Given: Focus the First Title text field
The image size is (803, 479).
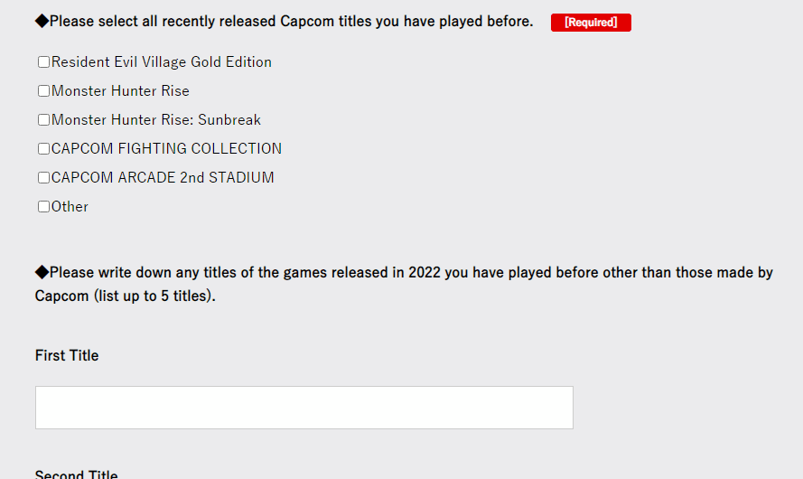Looking at the screenshot, I should [304, 408].
